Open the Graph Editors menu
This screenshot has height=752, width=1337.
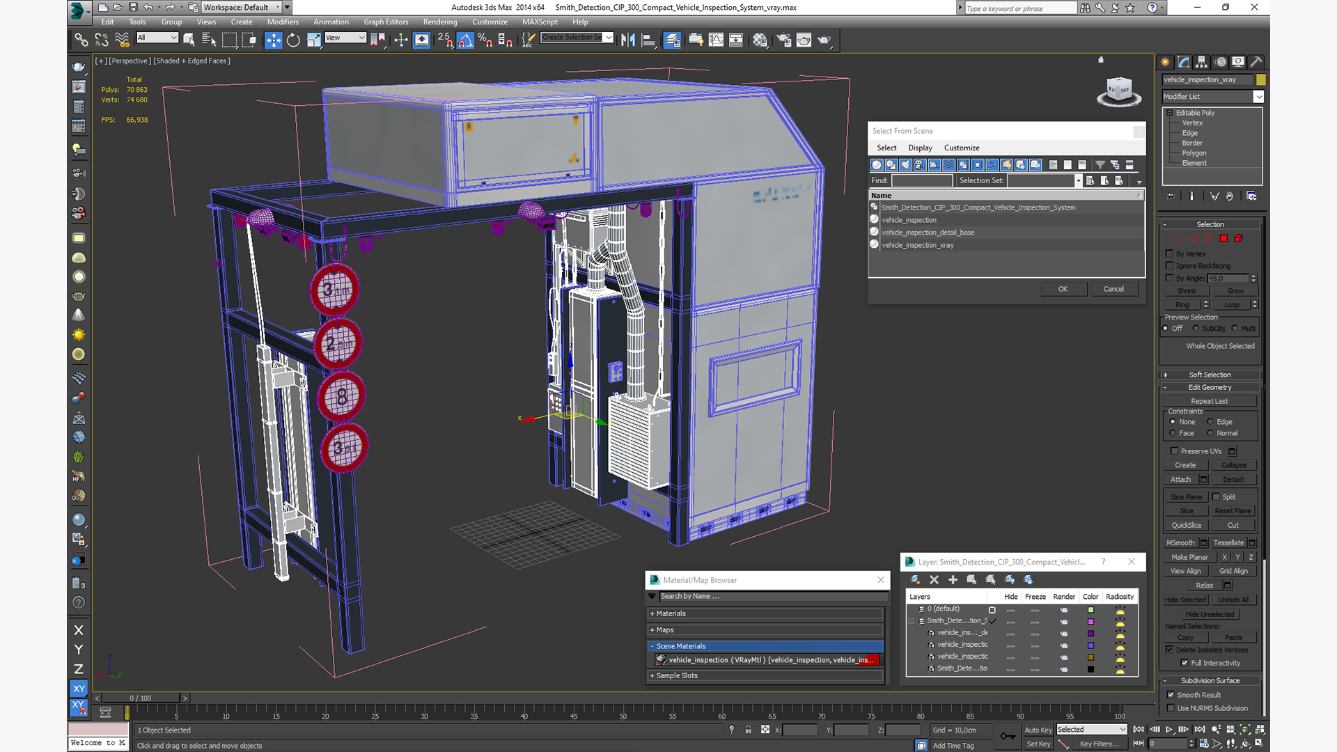[386, 22]
